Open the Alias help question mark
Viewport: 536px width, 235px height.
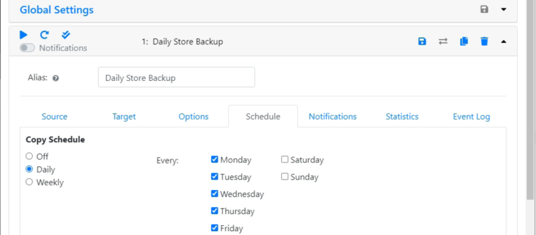click(56, 78)
